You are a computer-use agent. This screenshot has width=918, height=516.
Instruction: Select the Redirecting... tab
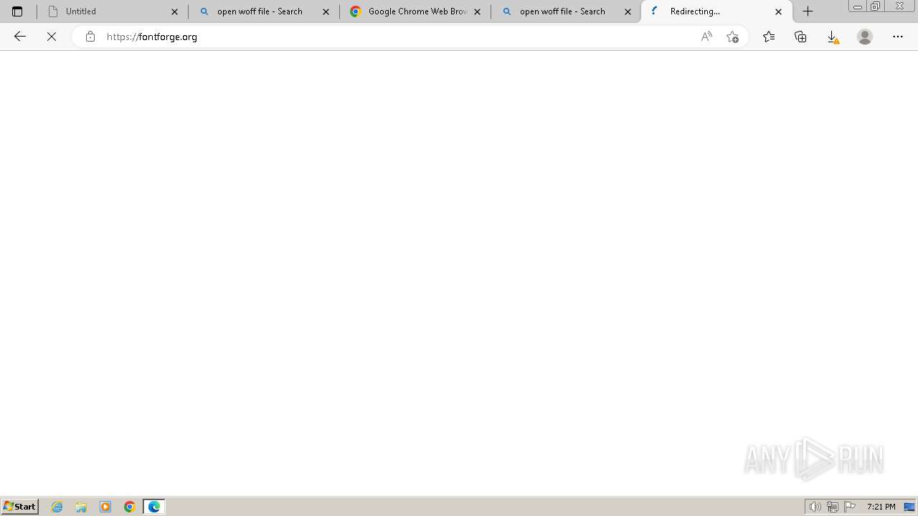716,11
